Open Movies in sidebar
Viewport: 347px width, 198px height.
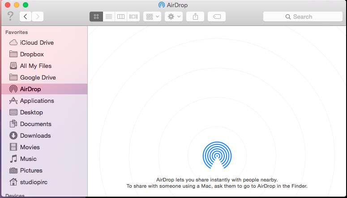click(30, 147)
